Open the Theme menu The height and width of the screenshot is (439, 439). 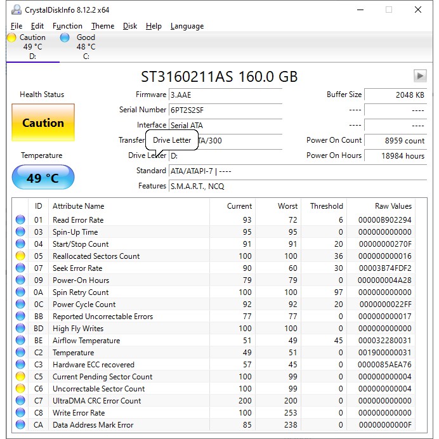103,26
